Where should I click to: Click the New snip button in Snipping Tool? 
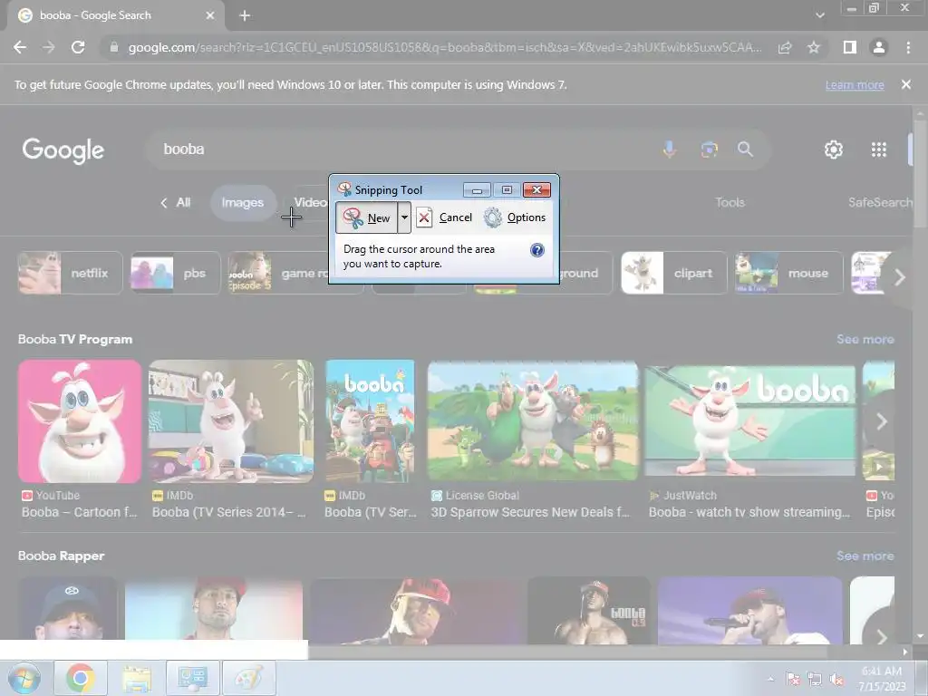[366, 217]
